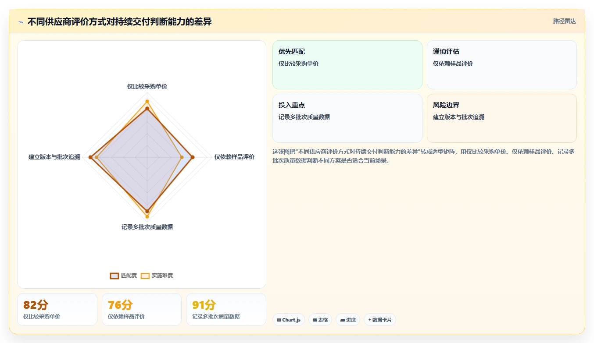The width and height of the screenshot is (594, 343).
Task: Click the 82分 score card
Action: [57, 309]
